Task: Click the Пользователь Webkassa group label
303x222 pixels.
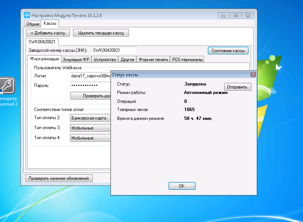Action: click(x=57, y=68)
